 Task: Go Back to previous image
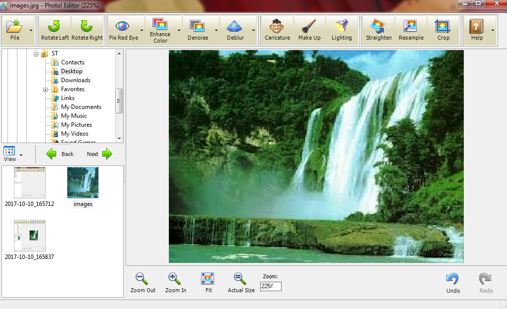pos(60,154)
